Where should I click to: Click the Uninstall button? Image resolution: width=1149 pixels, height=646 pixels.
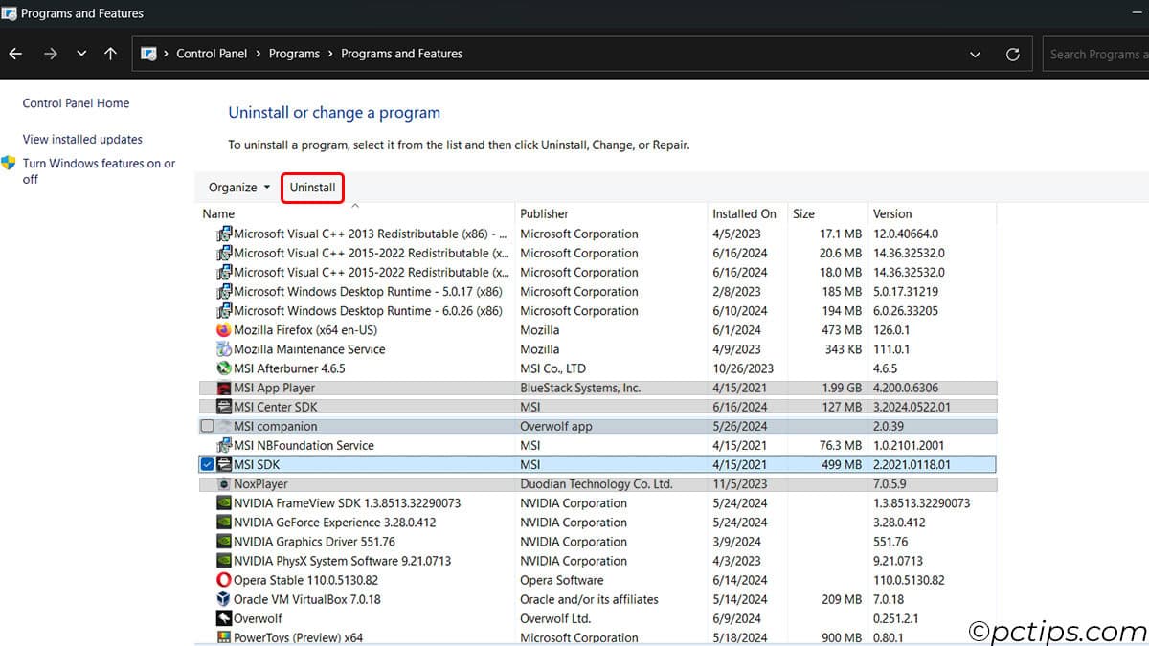pos(312,188)
